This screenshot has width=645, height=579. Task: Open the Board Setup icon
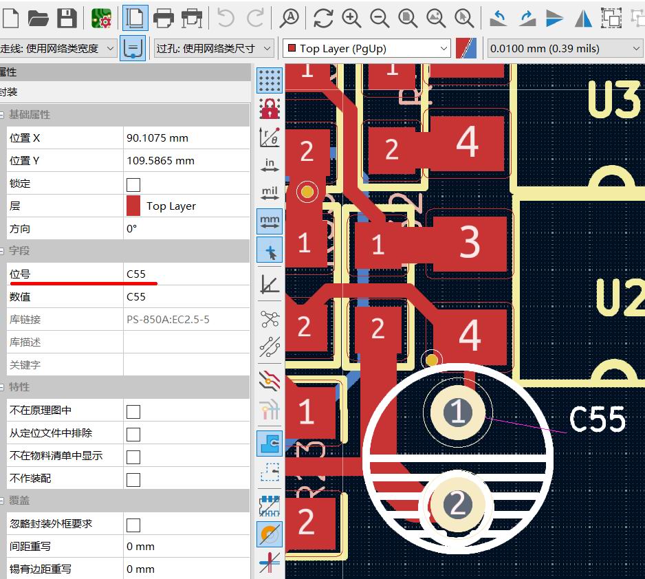[x=102, y=18]
